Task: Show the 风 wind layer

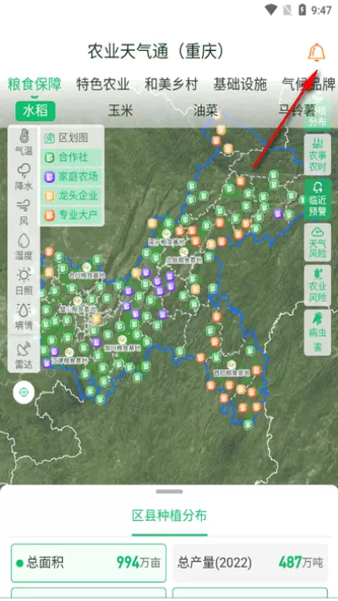Action: (x=23, y=212)
